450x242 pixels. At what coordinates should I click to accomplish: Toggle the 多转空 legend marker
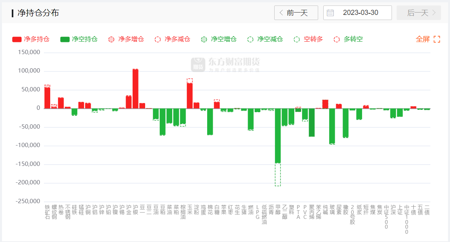(x=348, y=39)
